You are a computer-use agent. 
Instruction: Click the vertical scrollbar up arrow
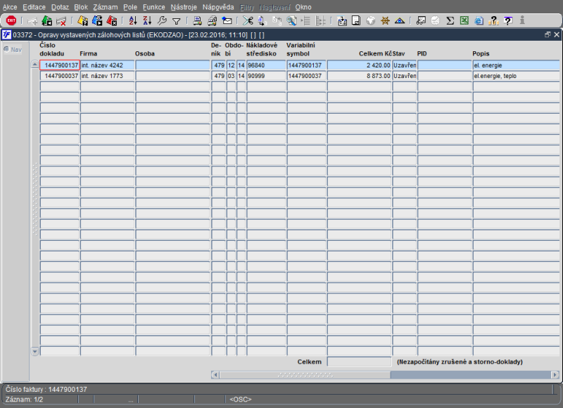(x=34, y=65)
